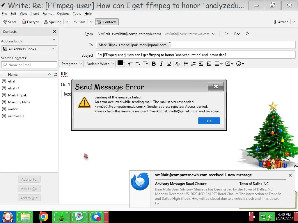Click the indent icon
This screenshot has width=298, height=223.
(x=209, y=64)
